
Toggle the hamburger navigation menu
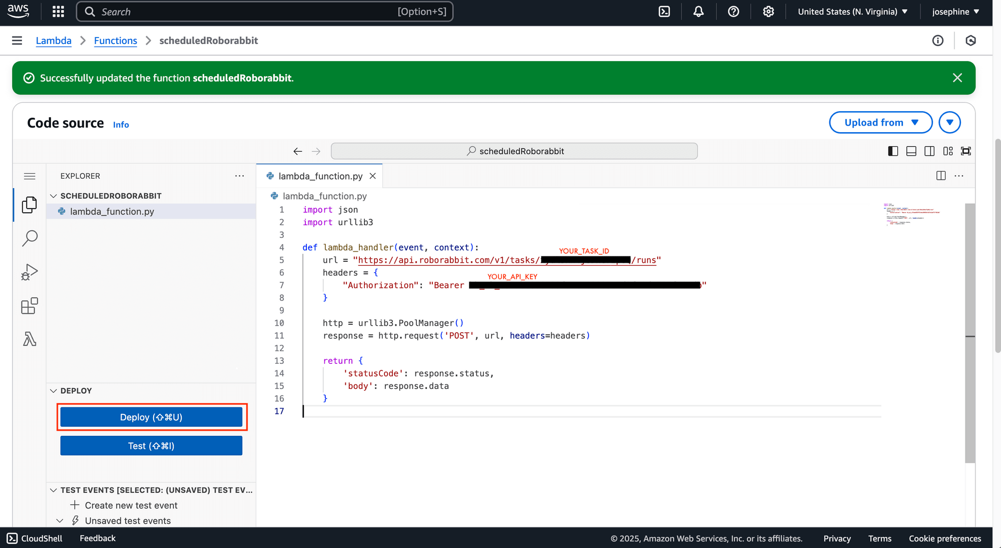tap(17, 41)
